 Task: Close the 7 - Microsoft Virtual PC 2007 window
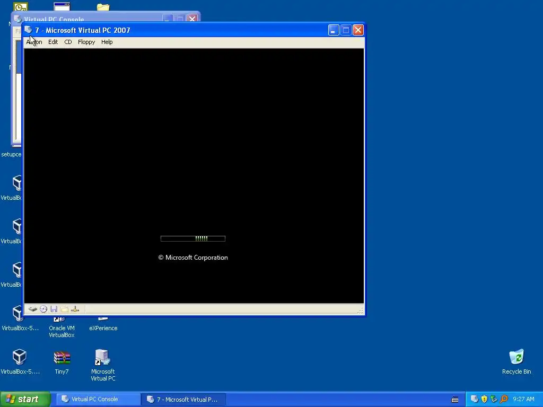pyautogui.click(x=358, y=30)
